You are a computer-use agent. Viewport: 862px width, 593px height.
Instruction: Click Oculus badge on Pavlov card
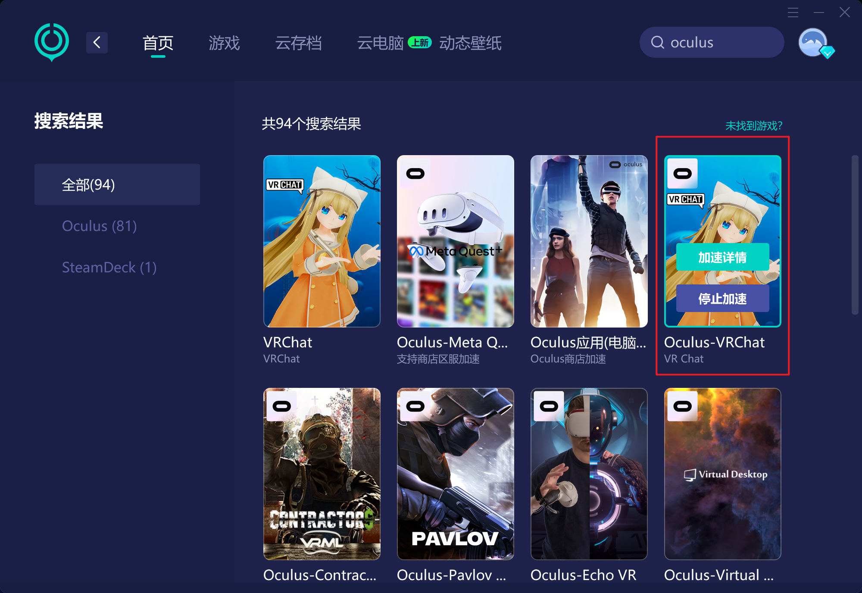pyautogui.click(x=415, y=406)
